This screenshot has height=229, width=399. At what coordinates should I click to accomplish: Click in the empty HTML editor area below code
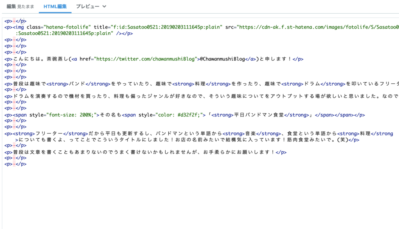tap(201, 199)
